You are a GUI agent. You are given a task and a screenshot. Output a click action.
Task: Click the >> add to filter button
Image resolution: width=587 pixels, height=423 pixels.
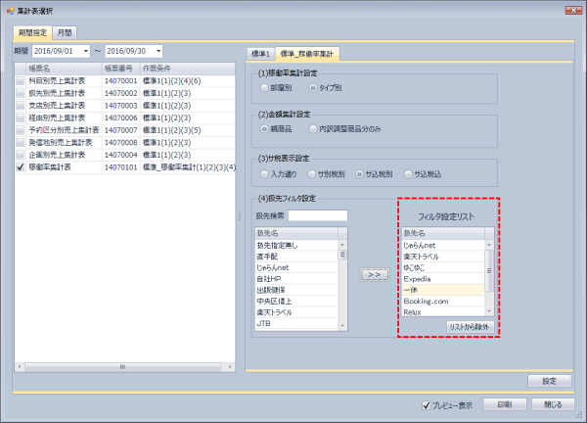375,274
